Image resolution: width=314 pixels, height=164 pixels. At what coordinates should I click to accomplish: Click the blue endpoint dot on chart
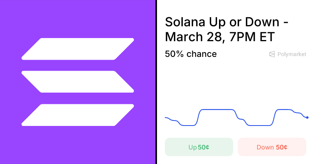pyautogui.click(x=307, y=117)
